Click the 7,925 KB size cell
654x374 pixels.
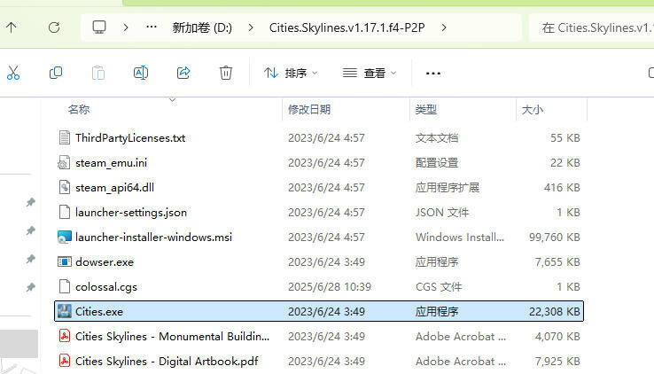[x=557, y=362]
